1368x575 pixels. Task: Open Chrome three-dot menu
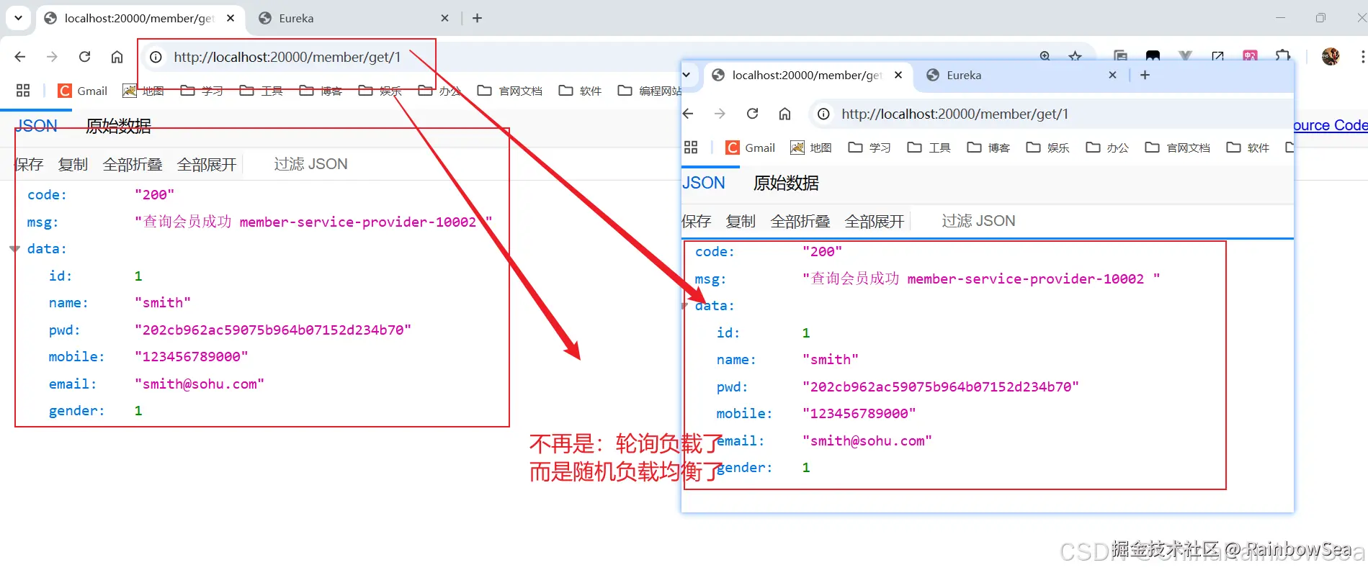1362,56
